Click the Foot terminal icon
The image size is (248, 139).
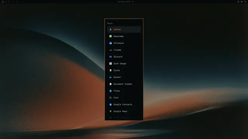[x=110, y=98]
